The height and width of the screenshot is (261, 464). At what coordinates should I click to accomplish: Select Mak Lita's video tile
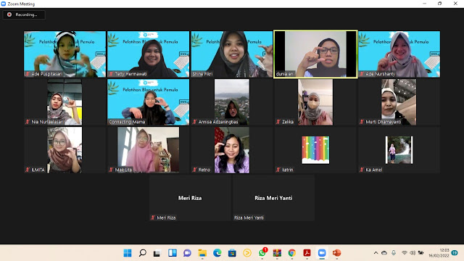148,150
